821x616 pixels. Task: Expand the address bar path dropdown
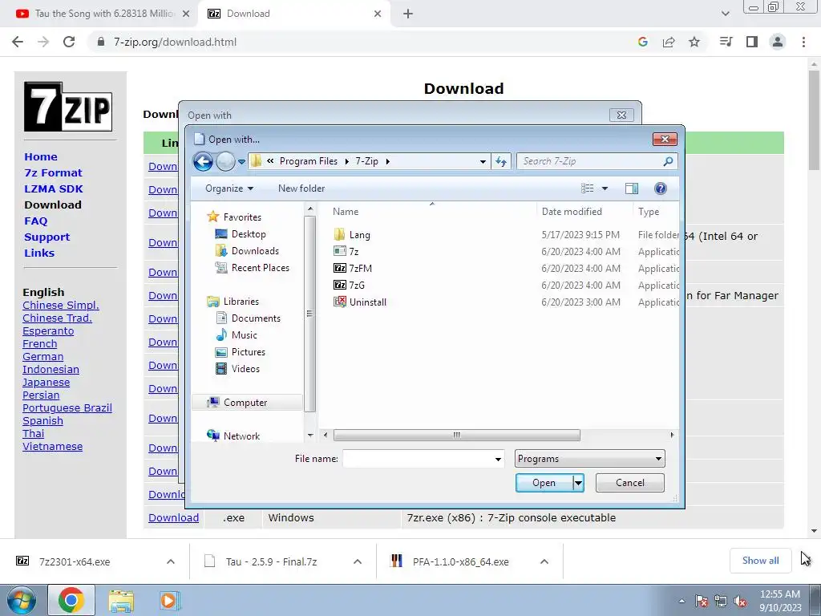point(483,161)
